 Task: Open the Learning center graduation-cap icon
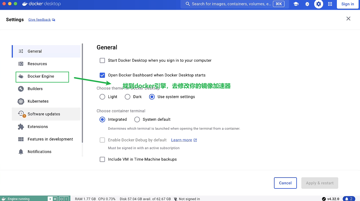296,4
